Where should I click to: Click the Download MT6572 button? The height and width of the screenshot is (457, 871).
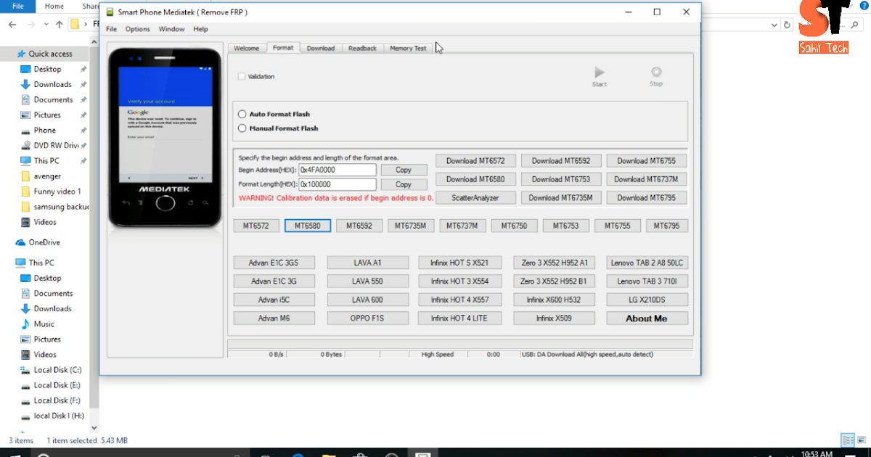475,160
